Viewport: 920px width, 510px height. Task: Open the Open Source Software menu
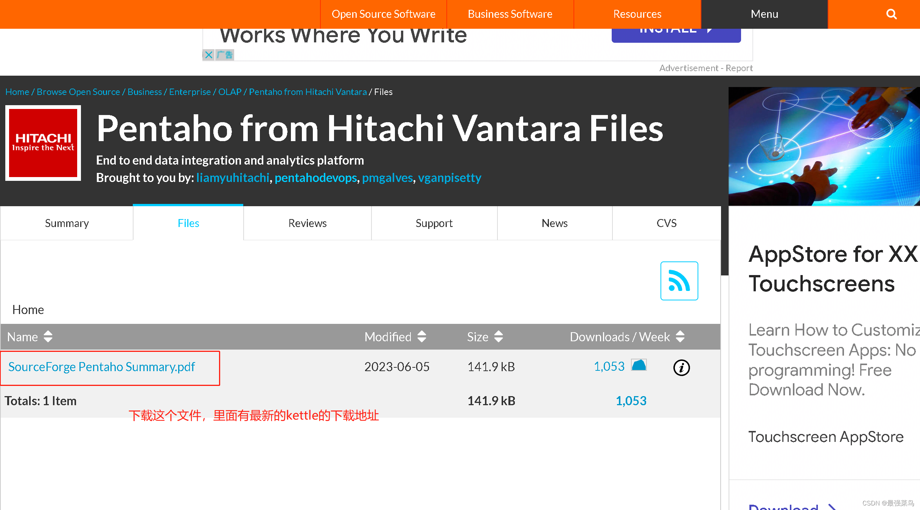click(384, 14)
